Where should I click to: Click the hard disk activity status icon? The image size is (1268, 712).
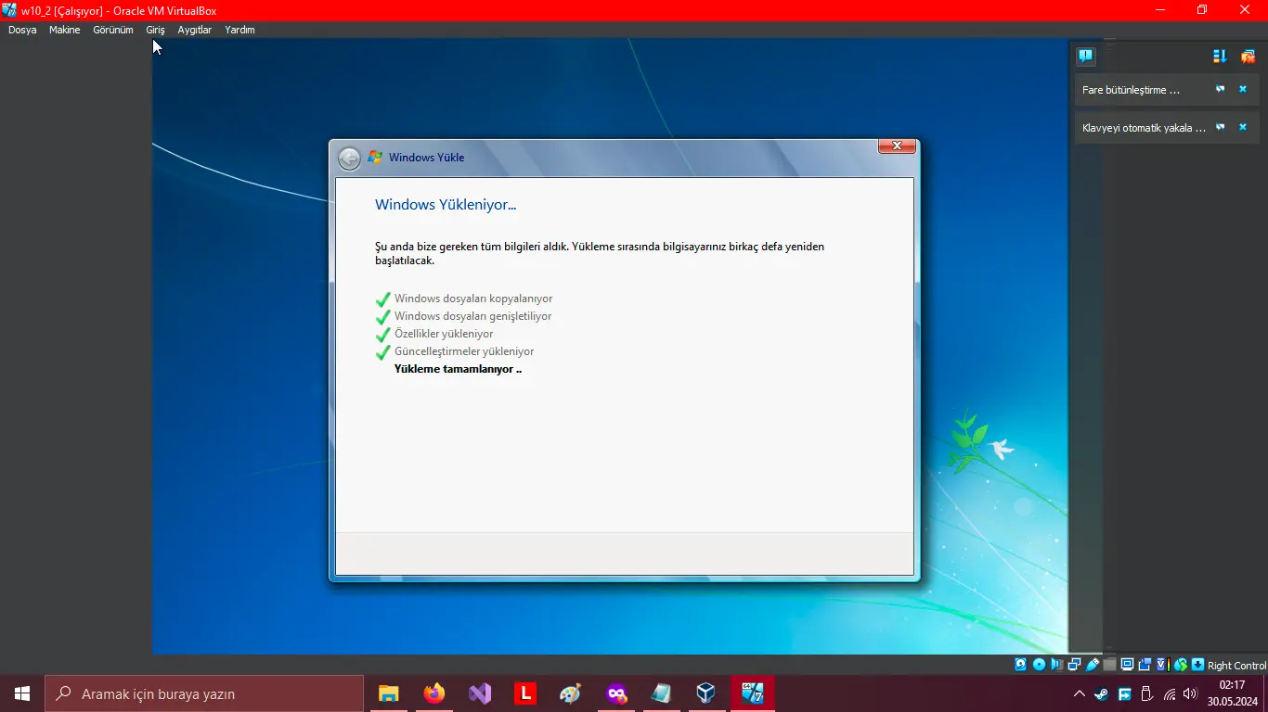(1020, 665)
